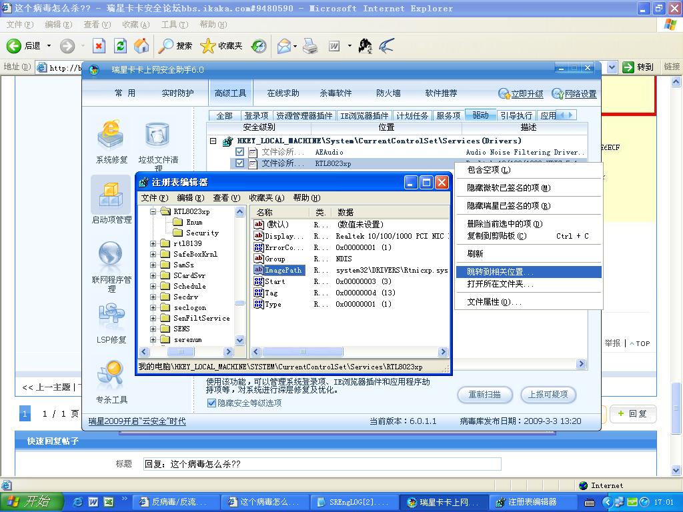Choose 跳转到相关位置 context menu item
This screenshot has height=512, width=683.
click(529, 272)
